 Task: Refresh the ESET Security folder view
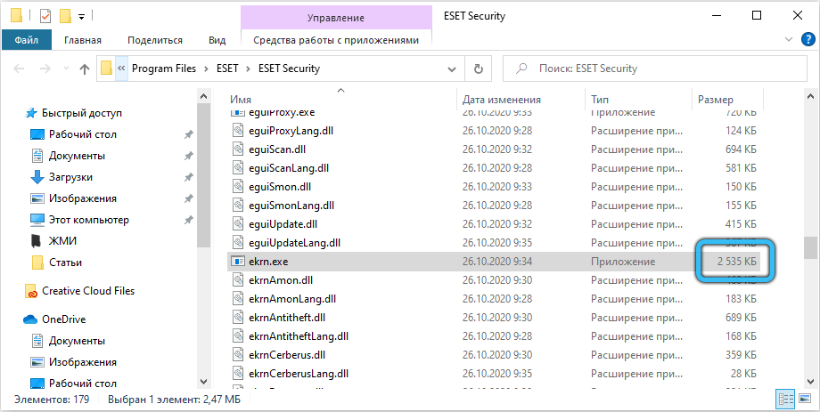coord(479,69)
